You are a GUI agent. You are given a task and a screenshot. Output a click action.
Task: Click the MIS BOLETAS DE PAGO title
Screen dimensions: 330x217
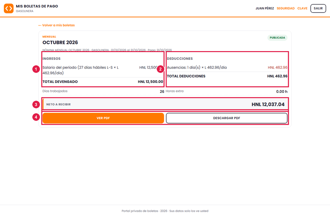coord(37,6)
